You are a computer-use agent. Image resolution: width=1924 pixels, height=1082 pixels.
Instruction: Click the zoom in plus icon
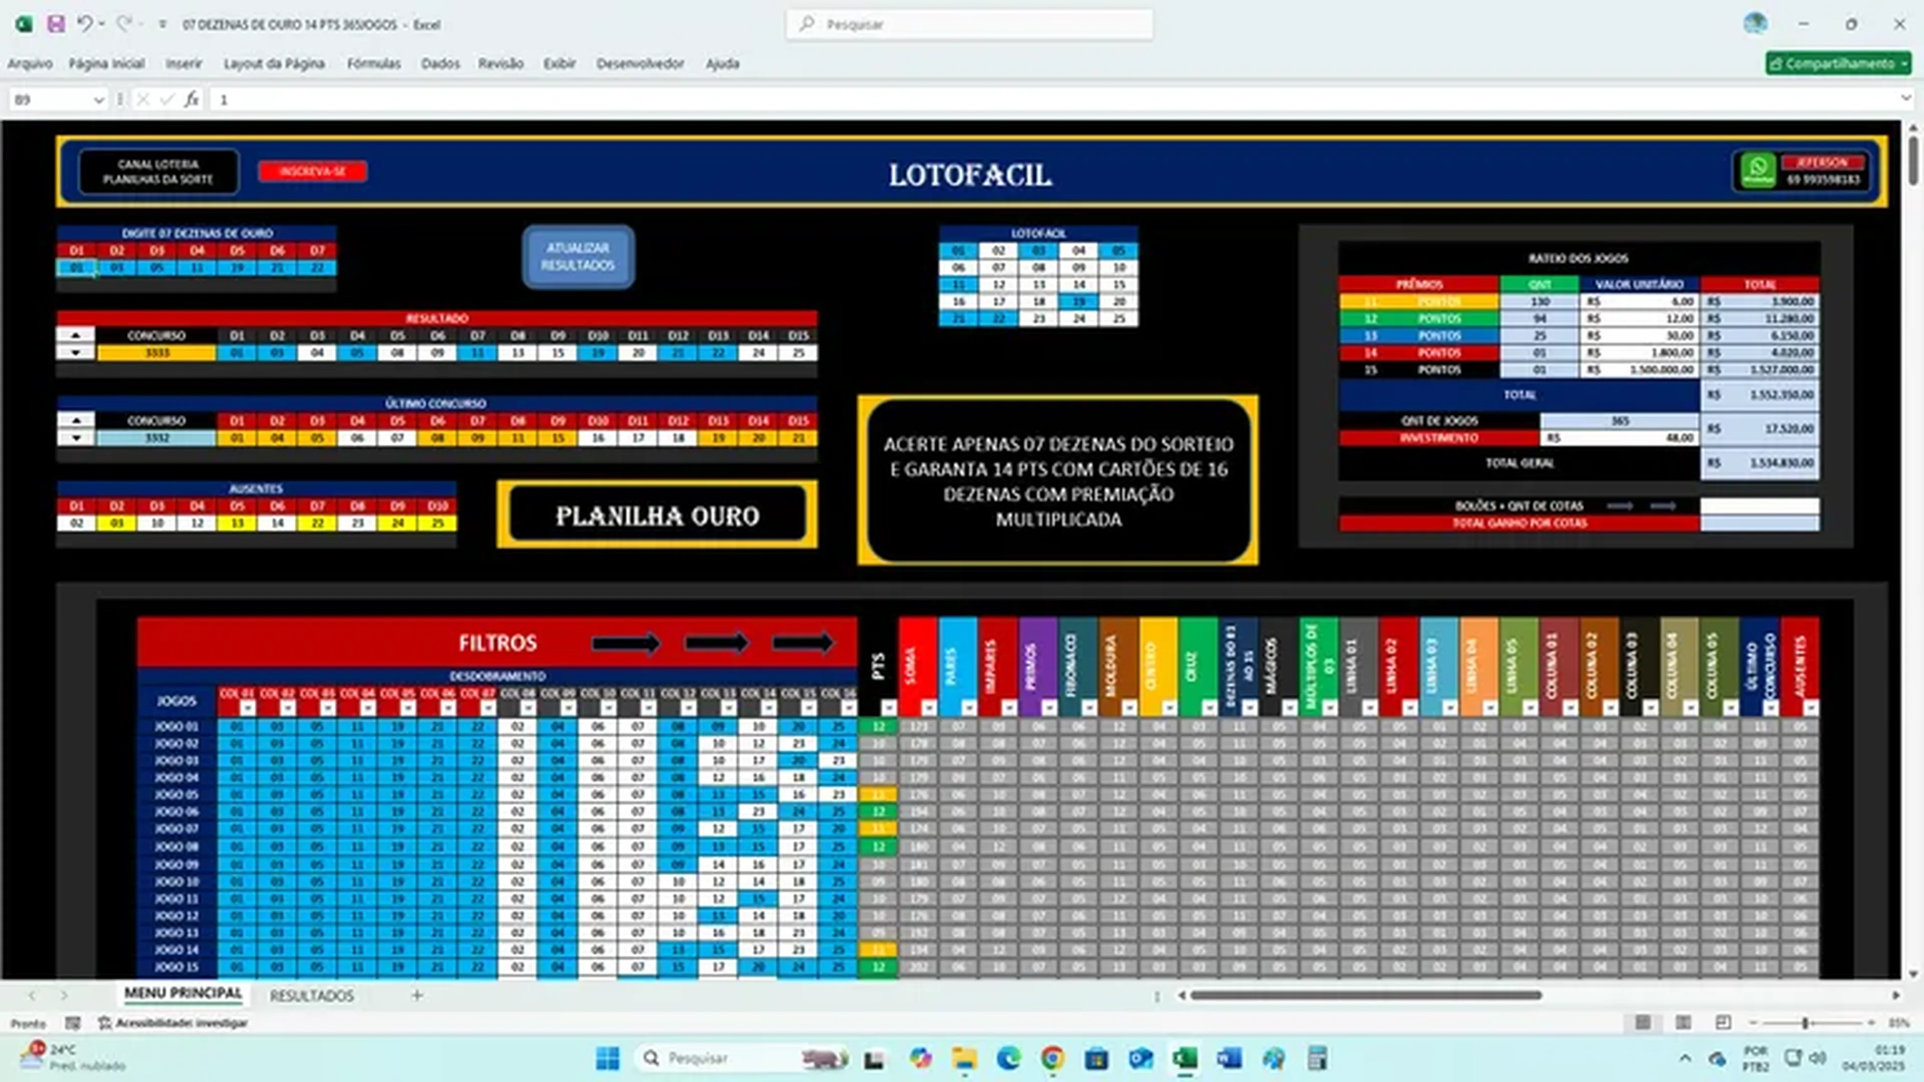pos(1871,1023)
